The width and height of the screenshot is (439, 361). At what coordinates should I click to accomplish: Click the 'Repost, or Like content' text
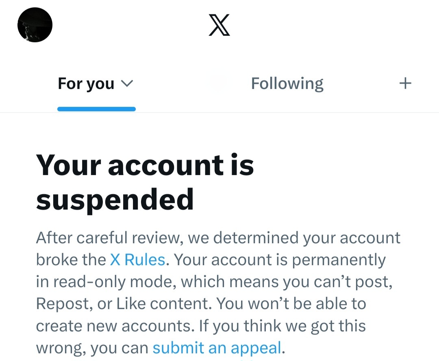click(123, 304)
